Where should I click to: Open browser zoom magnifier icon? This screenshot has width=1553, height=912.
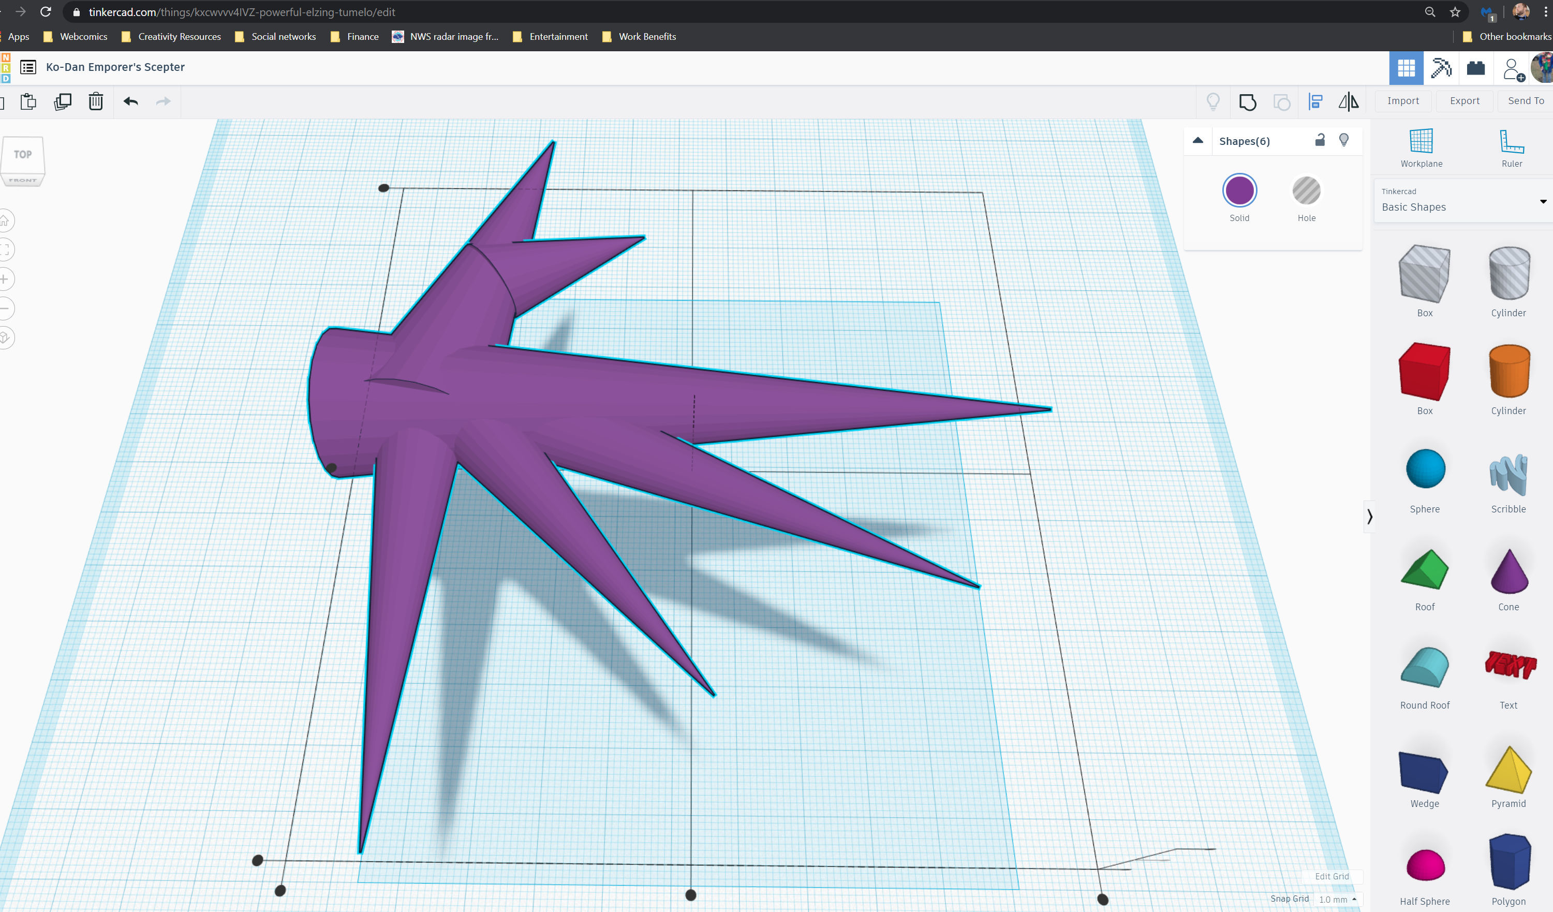click(1430, 12)
